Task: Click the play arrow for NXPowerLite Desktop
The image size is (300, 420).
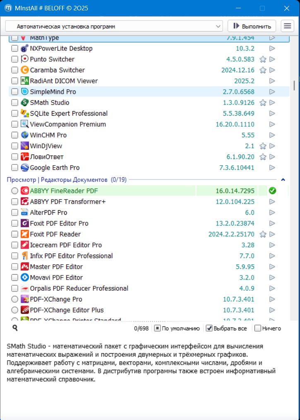Action: click(x=272, y=48)
